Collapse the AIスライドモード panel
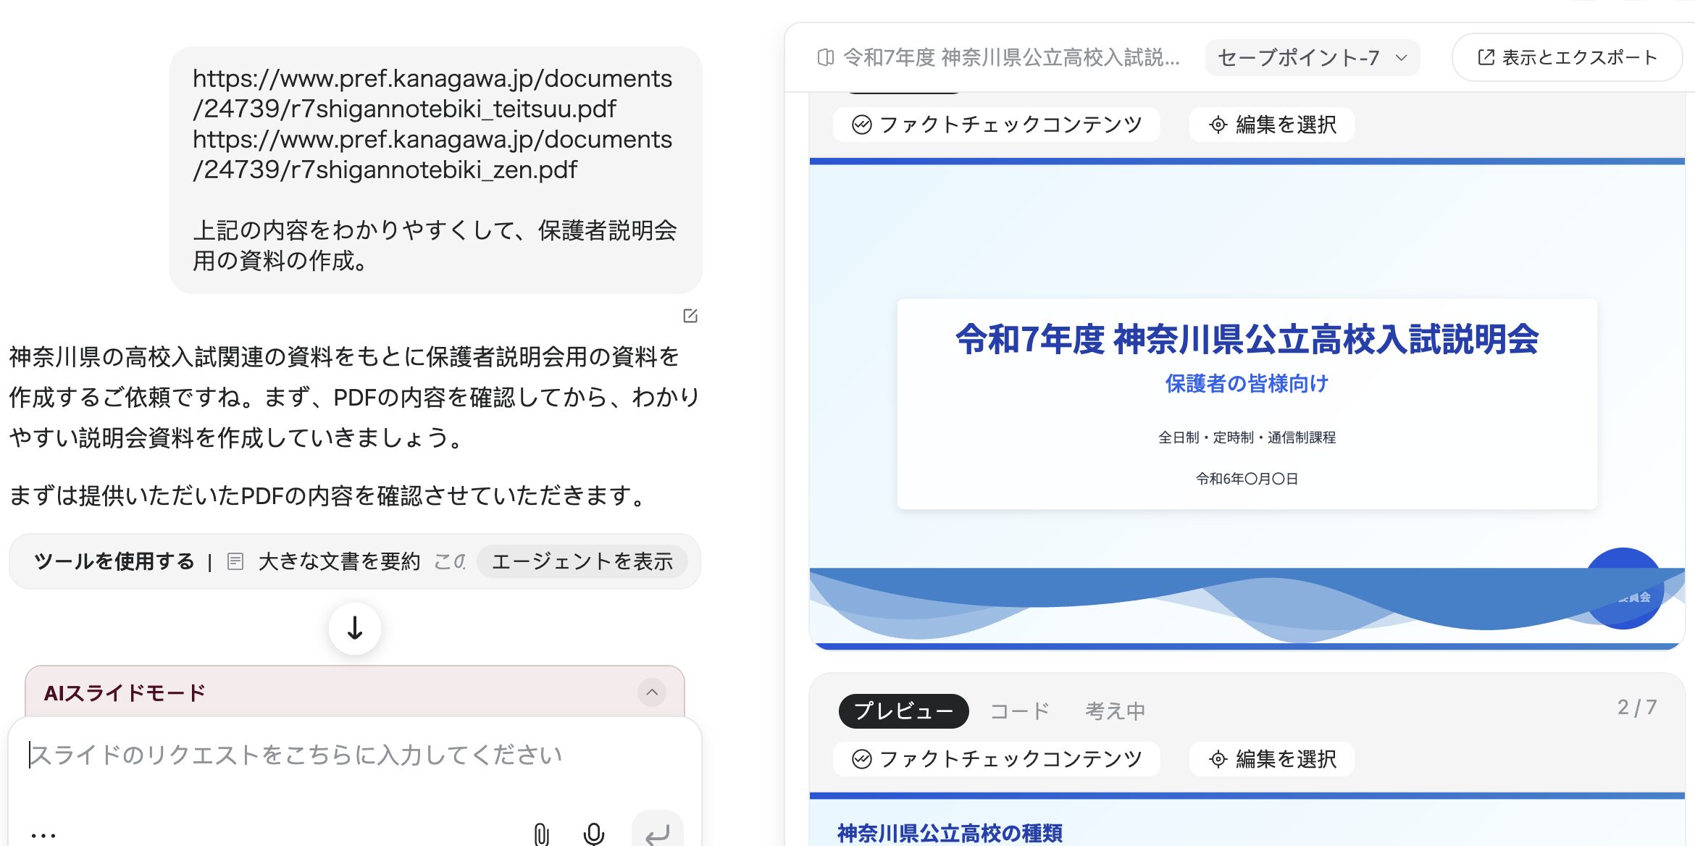The width and height of the screenshot is (1695, 846). pyautogui.click(x=652, y=692)
